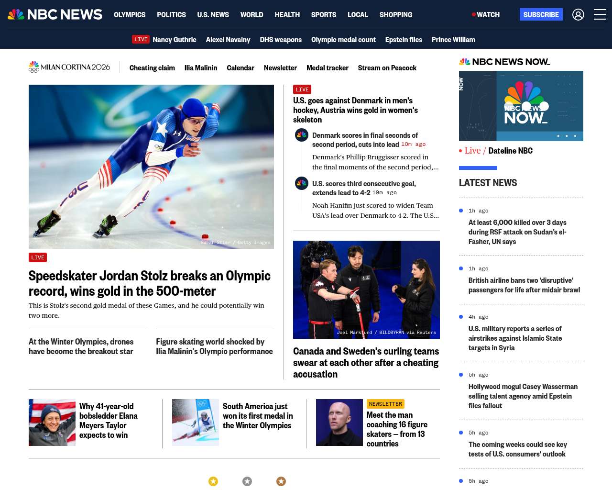The height and width of the screenshot is (490, 612).
Task: Play the NBC News Now live video
Action: (521, 106)
